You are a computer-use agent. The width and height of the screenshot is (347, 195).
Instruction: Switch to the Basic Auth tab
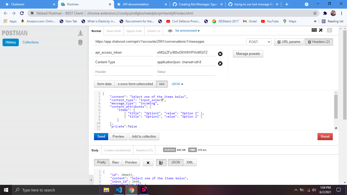pyautogui.click(x=113, y=30)
